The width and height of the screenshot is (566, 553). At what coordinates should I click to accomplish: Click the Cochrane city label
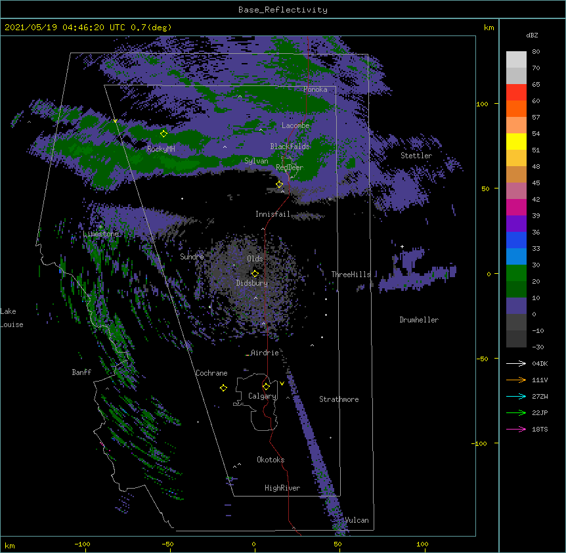[211, 373]
